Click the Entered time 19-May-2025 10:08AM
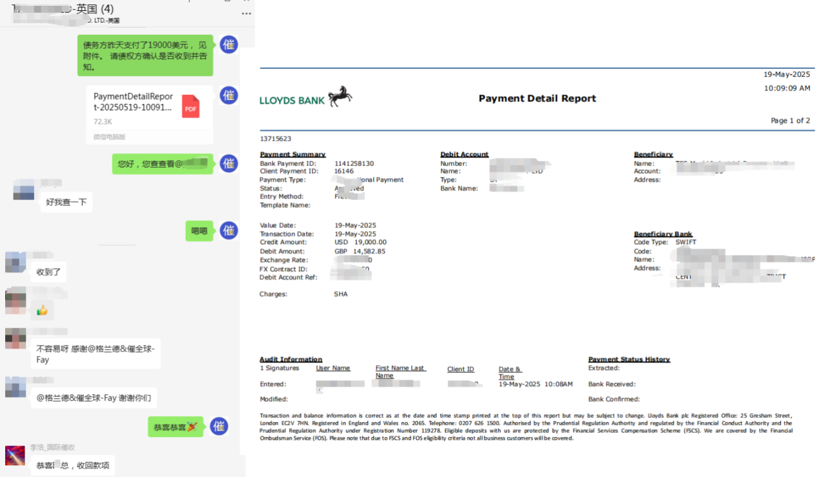This screenshot has width=819, height=477. click(535, 384)
